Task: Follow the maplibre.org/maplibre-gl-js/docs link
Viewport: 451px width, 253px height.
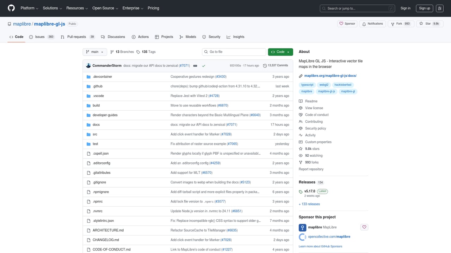Action: [330, 76]
